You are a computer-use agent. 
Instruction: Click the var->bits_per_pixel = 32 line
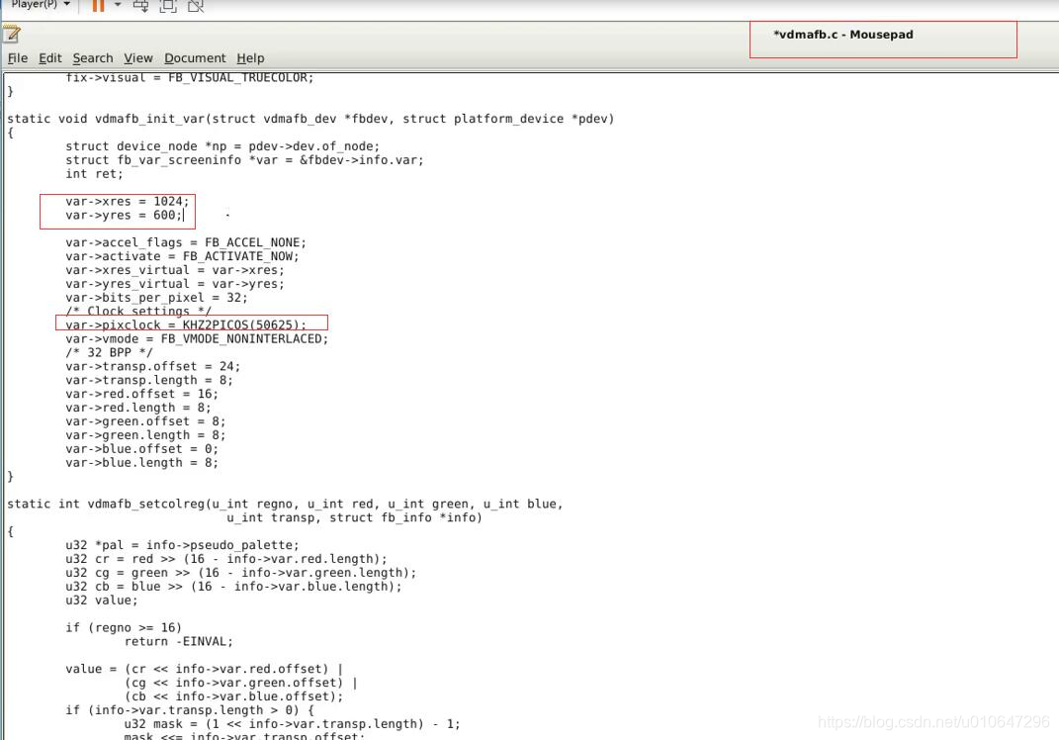click(156, 298)
